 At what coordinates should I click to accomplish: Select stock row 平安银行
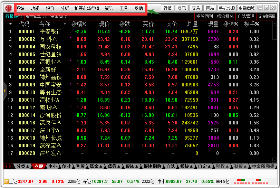138,32
